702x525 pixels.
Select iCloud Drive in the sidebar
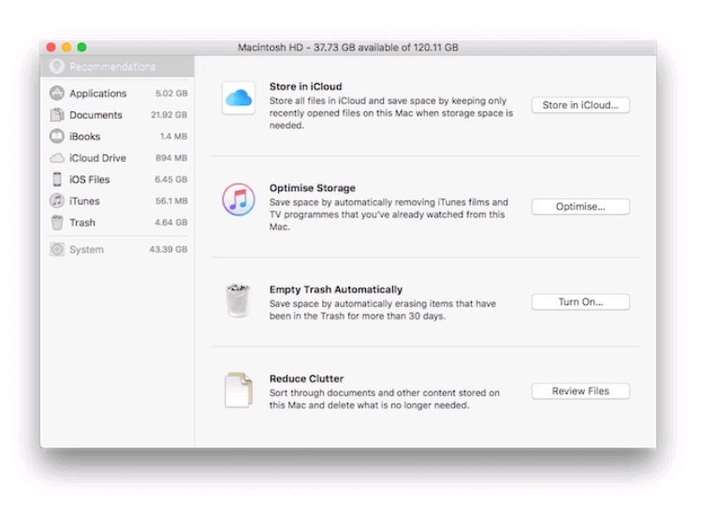click(119, 158)
